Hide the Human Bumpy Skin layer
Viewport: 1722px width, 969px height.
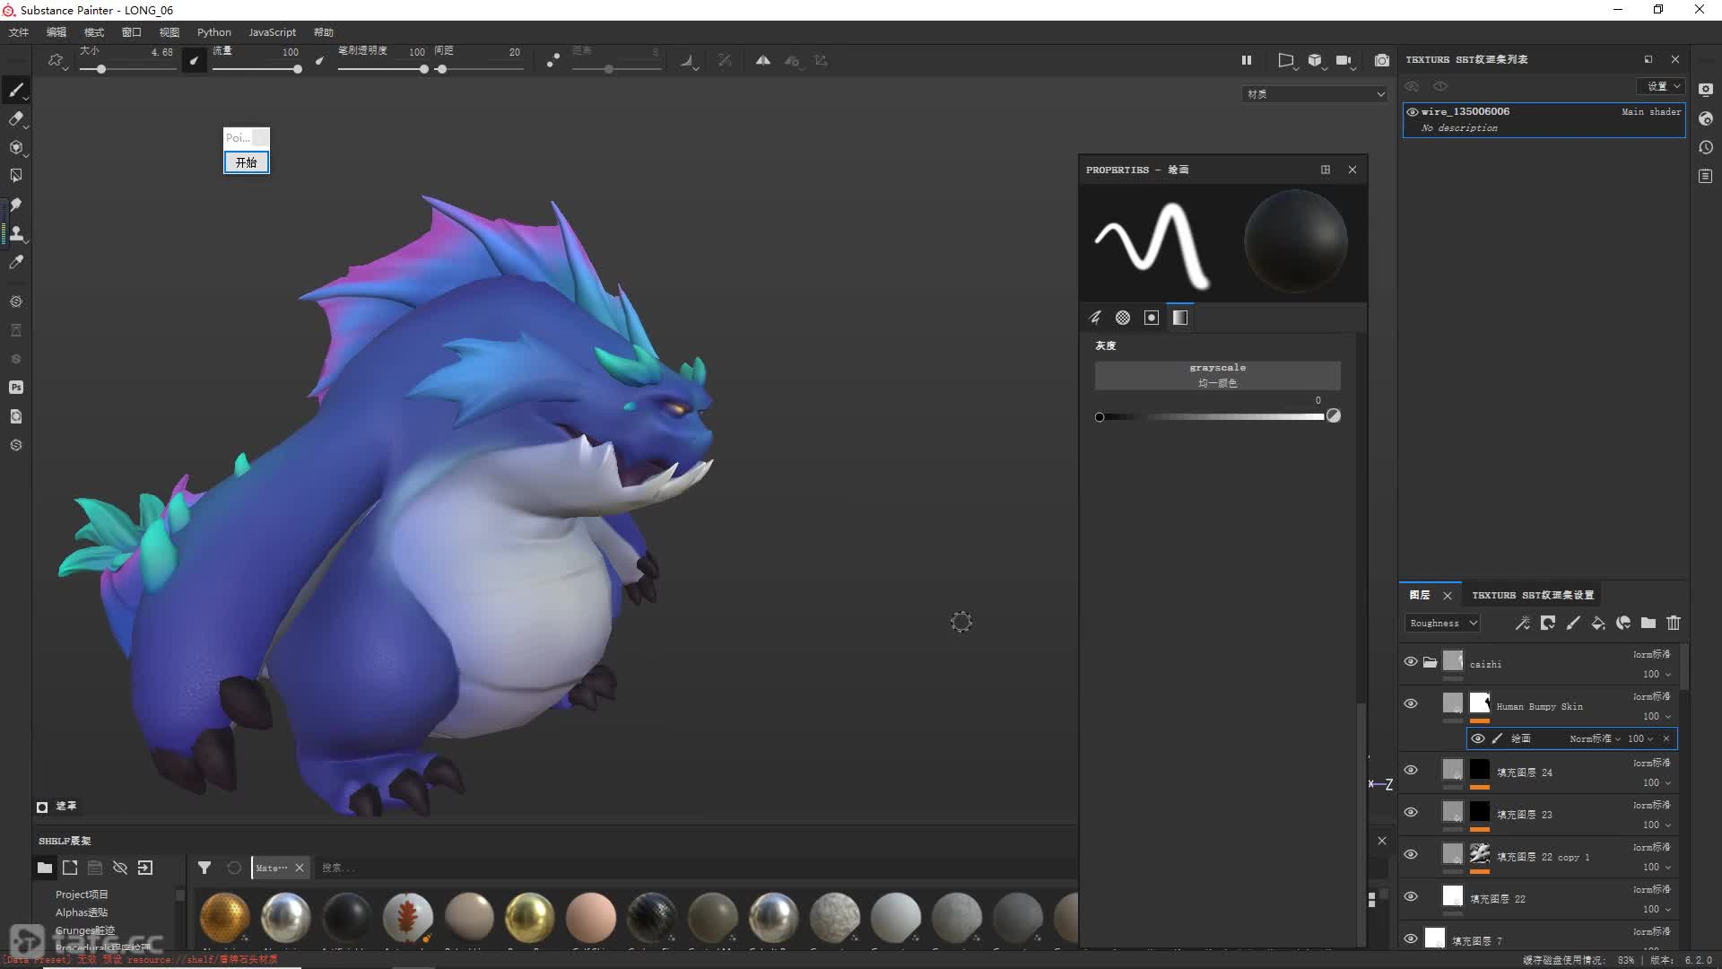pyautogui.click(x=1411, y=703)
